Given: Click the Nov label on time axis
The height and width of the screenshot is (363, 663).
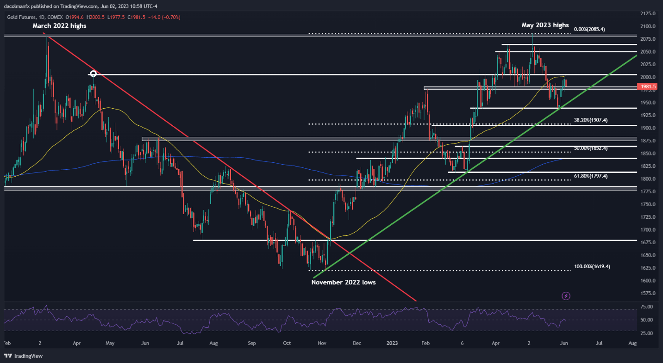Looking at the screenshot, I should [x=322, y=344].
